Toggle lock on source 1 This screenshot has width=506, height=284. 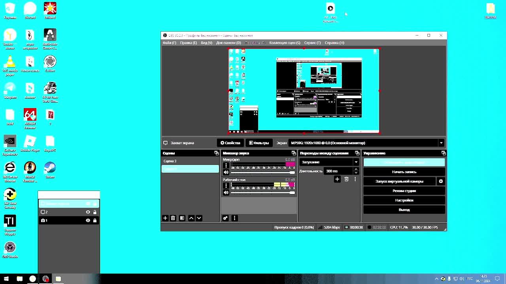pyautogui.click(x=94, y=220)
